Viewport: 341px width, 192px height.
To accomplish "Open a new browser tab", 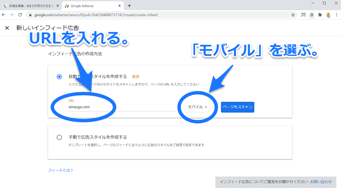I will coord(129,6).
